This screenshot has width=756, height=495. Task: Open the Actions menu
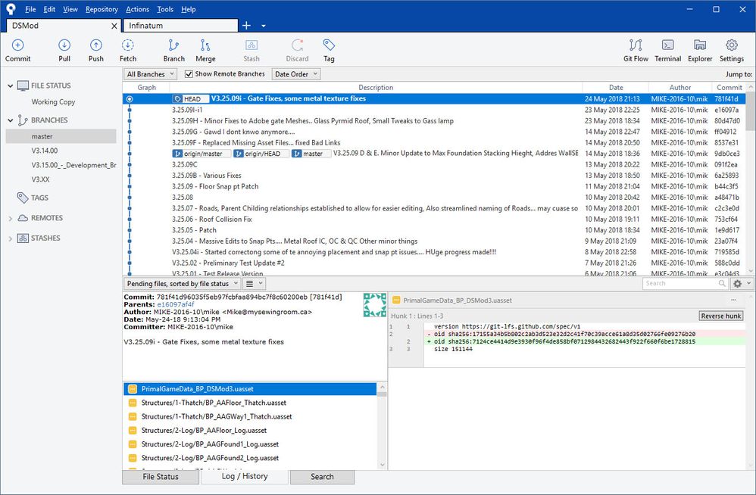pos(137,9)
